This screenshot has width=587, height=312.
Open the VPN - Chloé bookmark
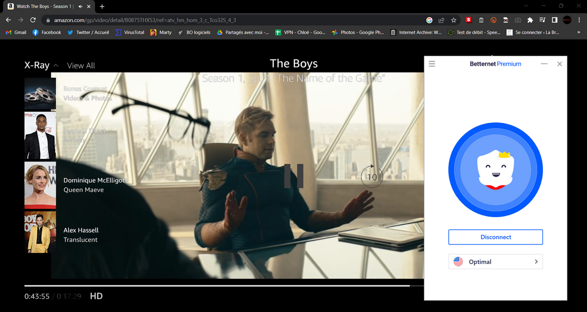click(300, 32)
